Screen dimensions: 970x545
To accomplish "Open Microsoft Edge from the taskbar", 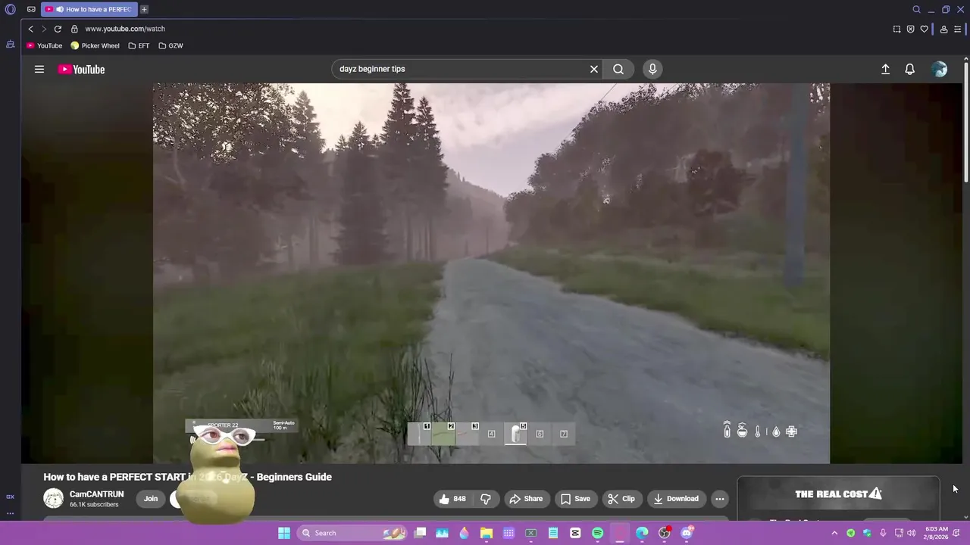I will 642,533.
